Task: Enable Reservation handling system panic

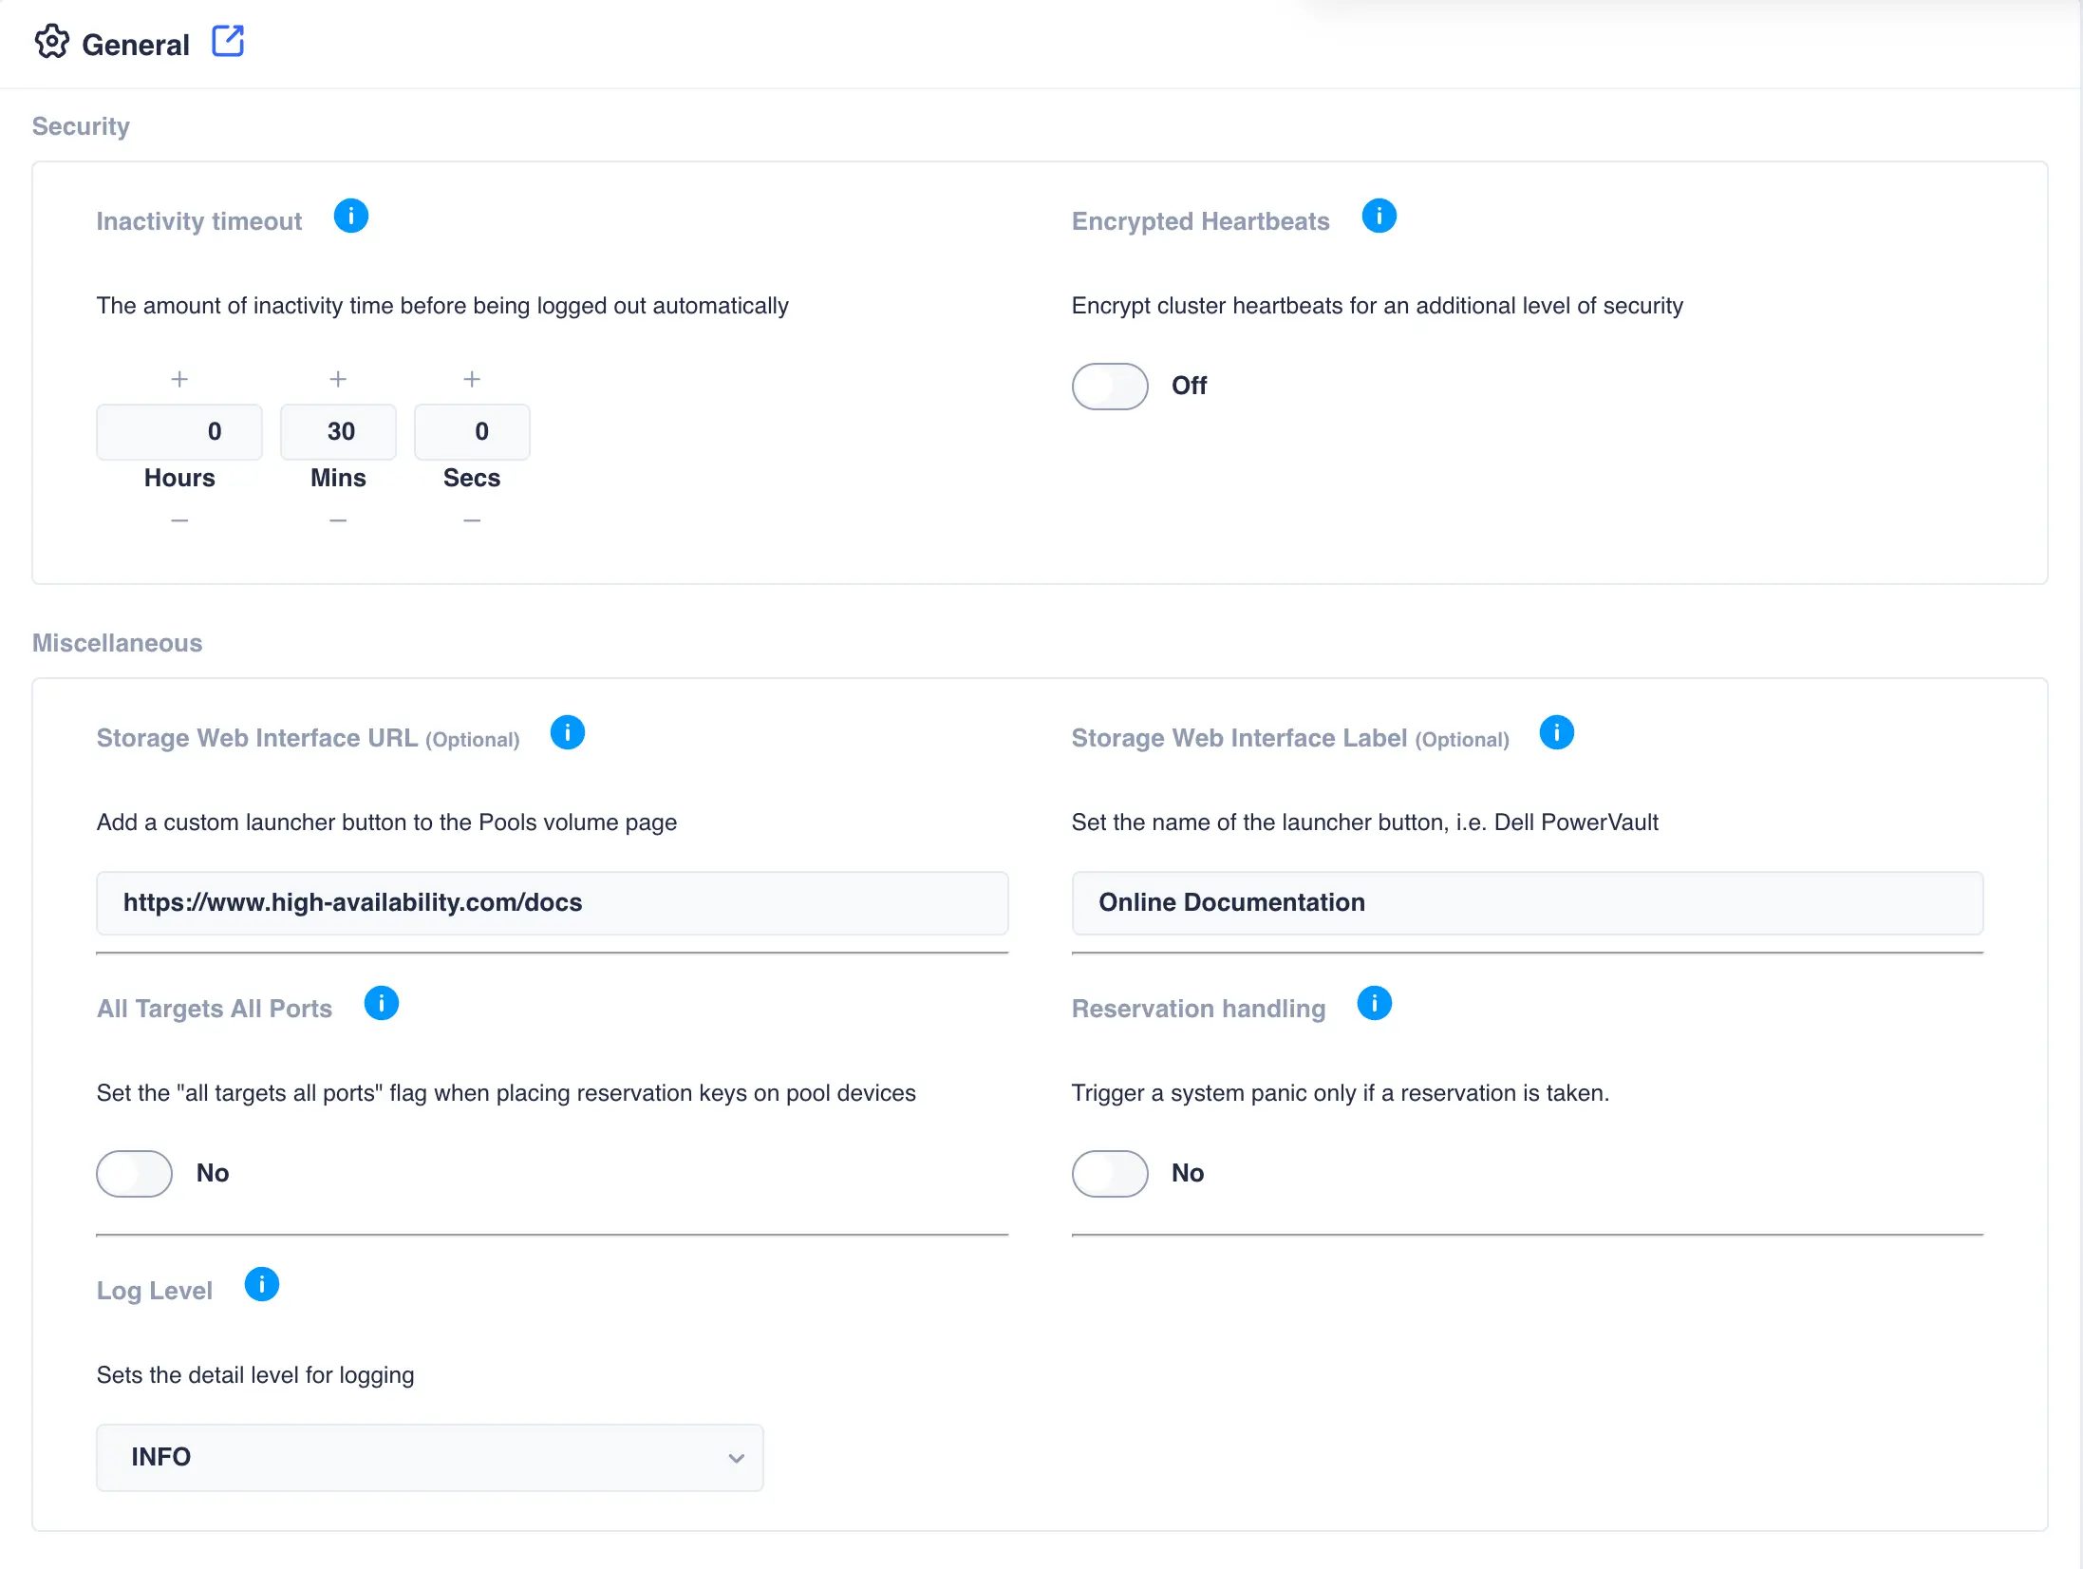Action: [x=1109, y=1173]
